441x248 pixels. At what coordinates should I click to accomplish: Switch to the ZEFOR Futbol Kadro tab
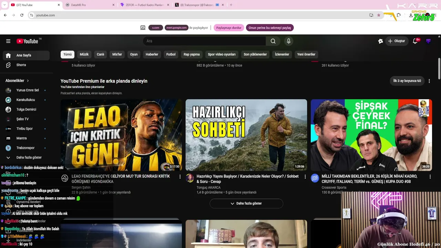click(145, 5)
